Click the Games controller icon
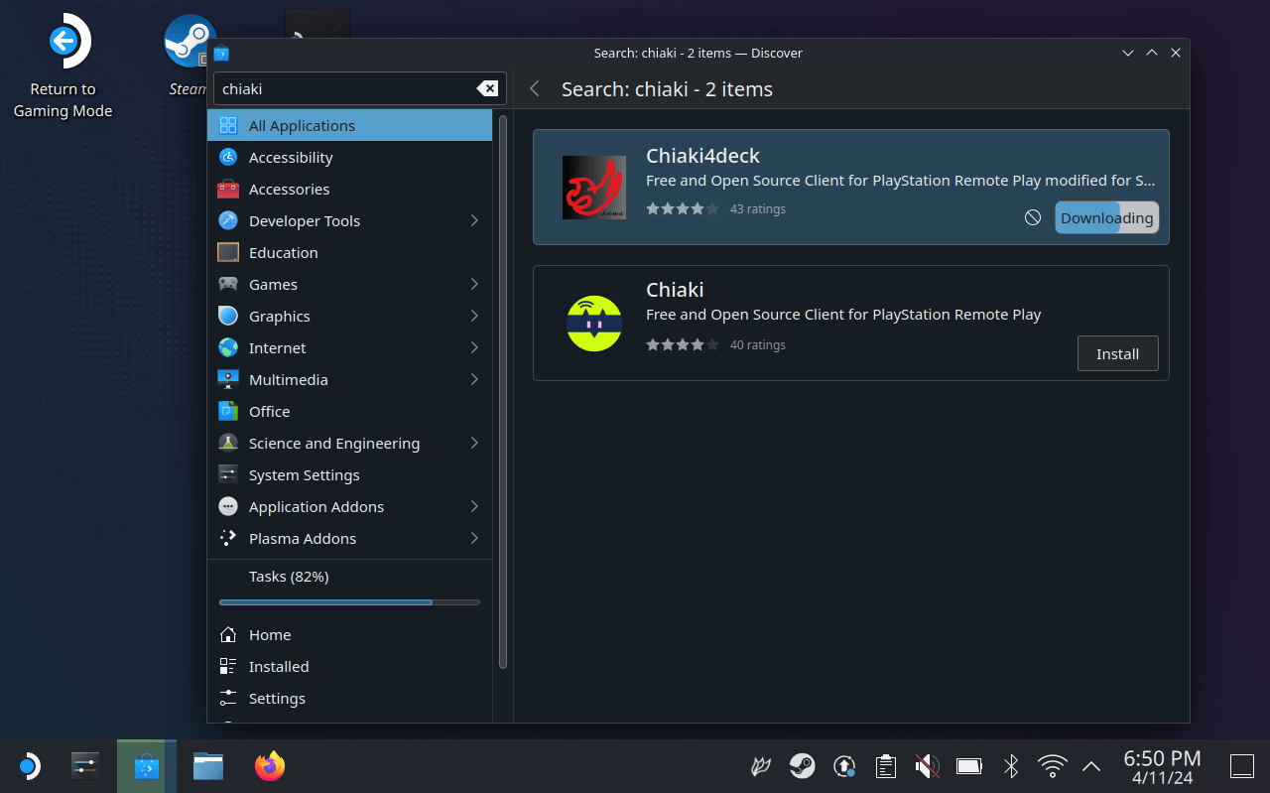Screen dimensions: 1270x793 tap(228, 285)
